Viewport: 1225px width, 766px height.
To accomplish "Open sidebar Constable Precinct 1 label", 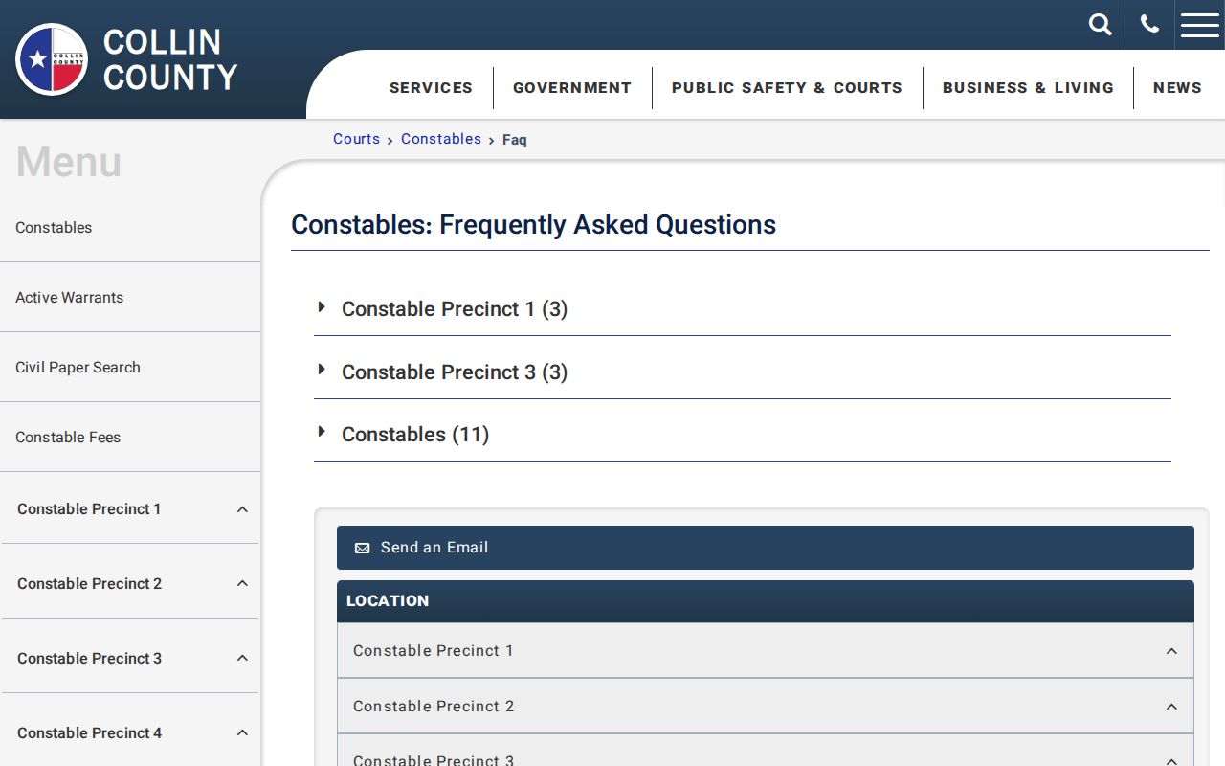I will pyautogui.click(x=89, y=509).
